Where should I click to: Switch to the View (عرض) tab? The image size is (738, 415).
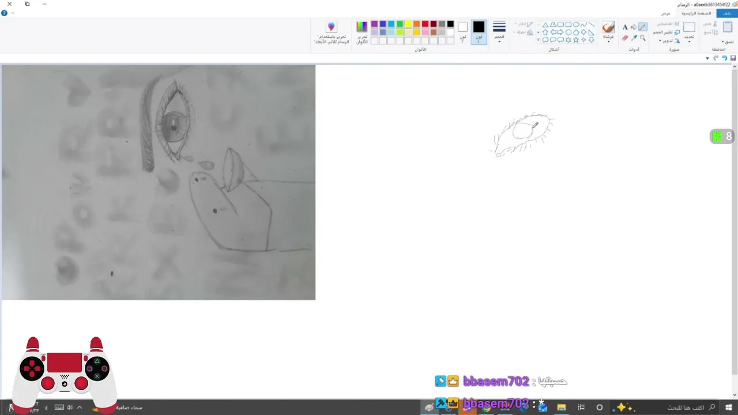666,13
